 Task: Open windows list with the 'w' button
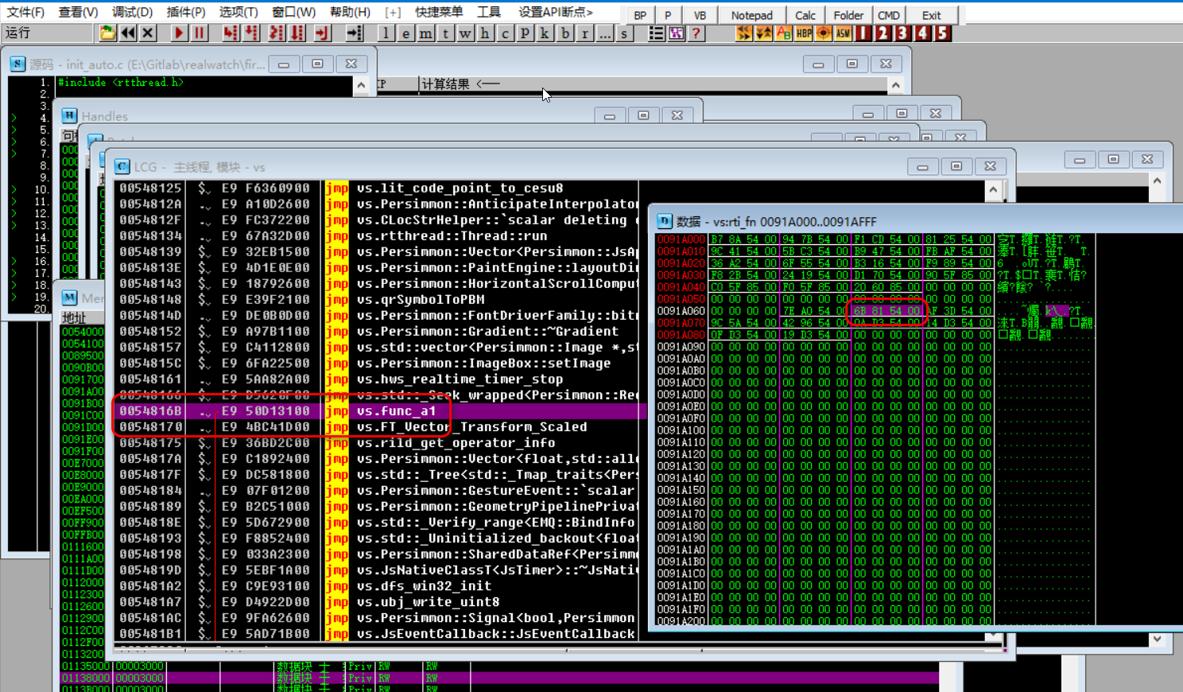[466, 33]
